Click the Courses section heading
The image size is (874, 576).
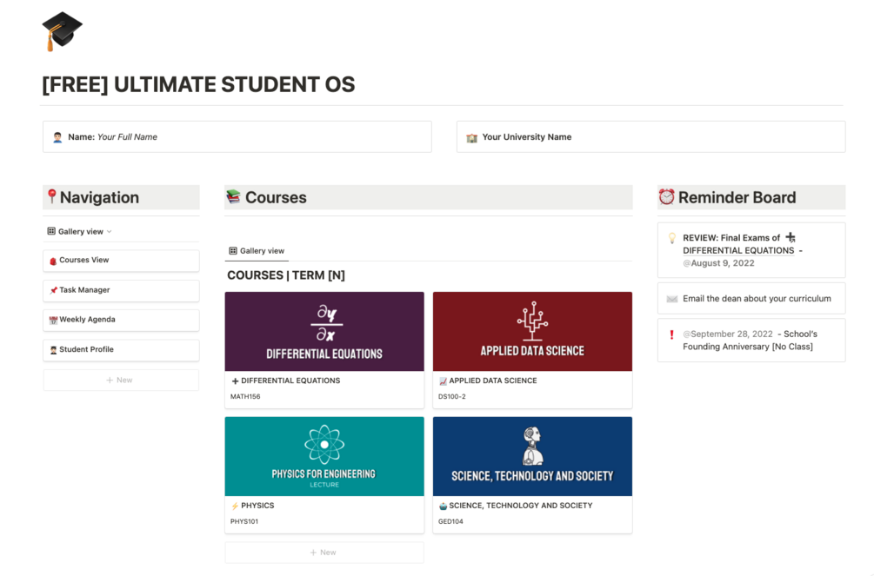click(x=276, y=197)
